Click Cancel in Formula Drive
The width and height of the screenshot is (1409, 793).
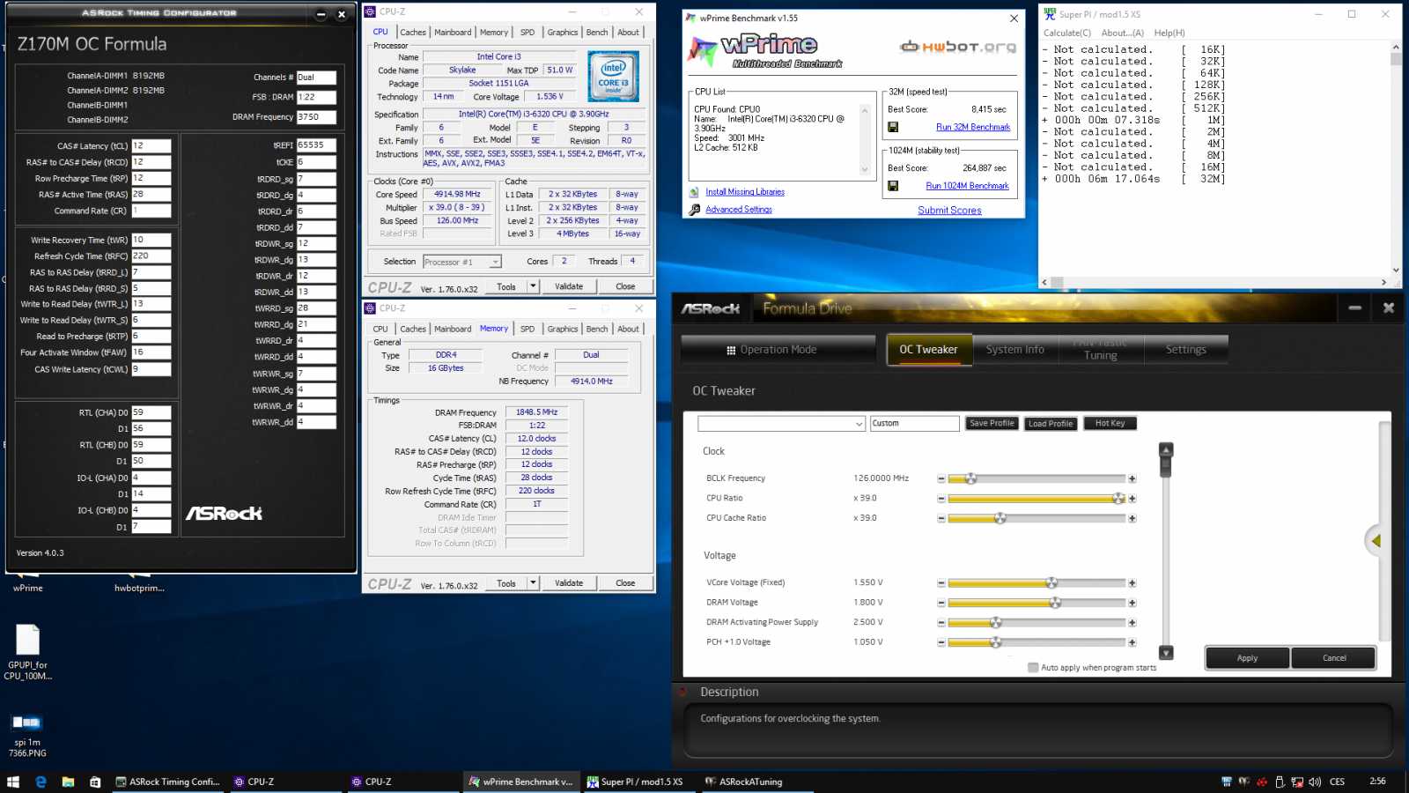pos(1334,658)
